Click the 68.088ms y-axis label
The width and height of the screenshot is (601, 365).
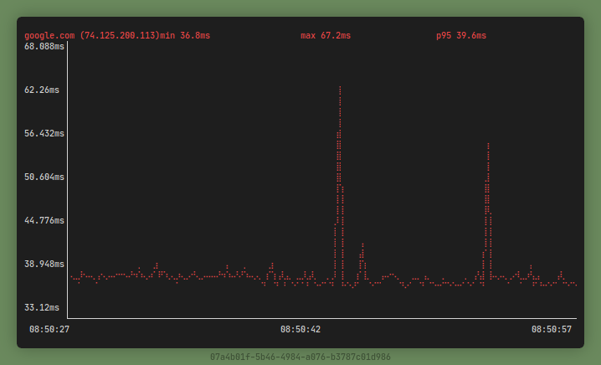[44, 47]
